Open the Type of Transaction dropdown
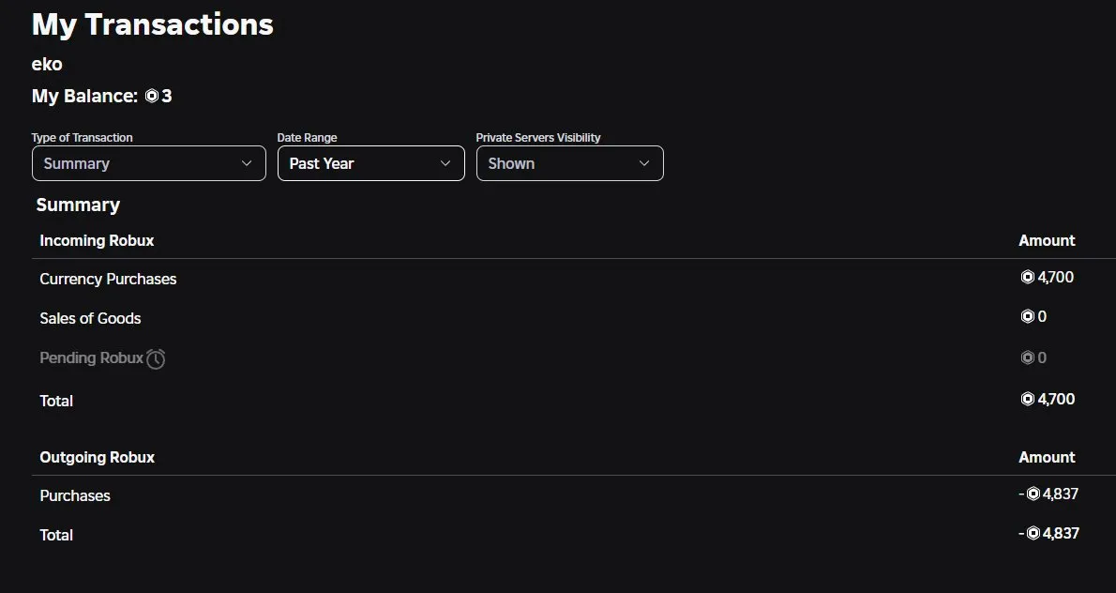1116x593 pixels. pyautogui.click(x=148, y=163)
